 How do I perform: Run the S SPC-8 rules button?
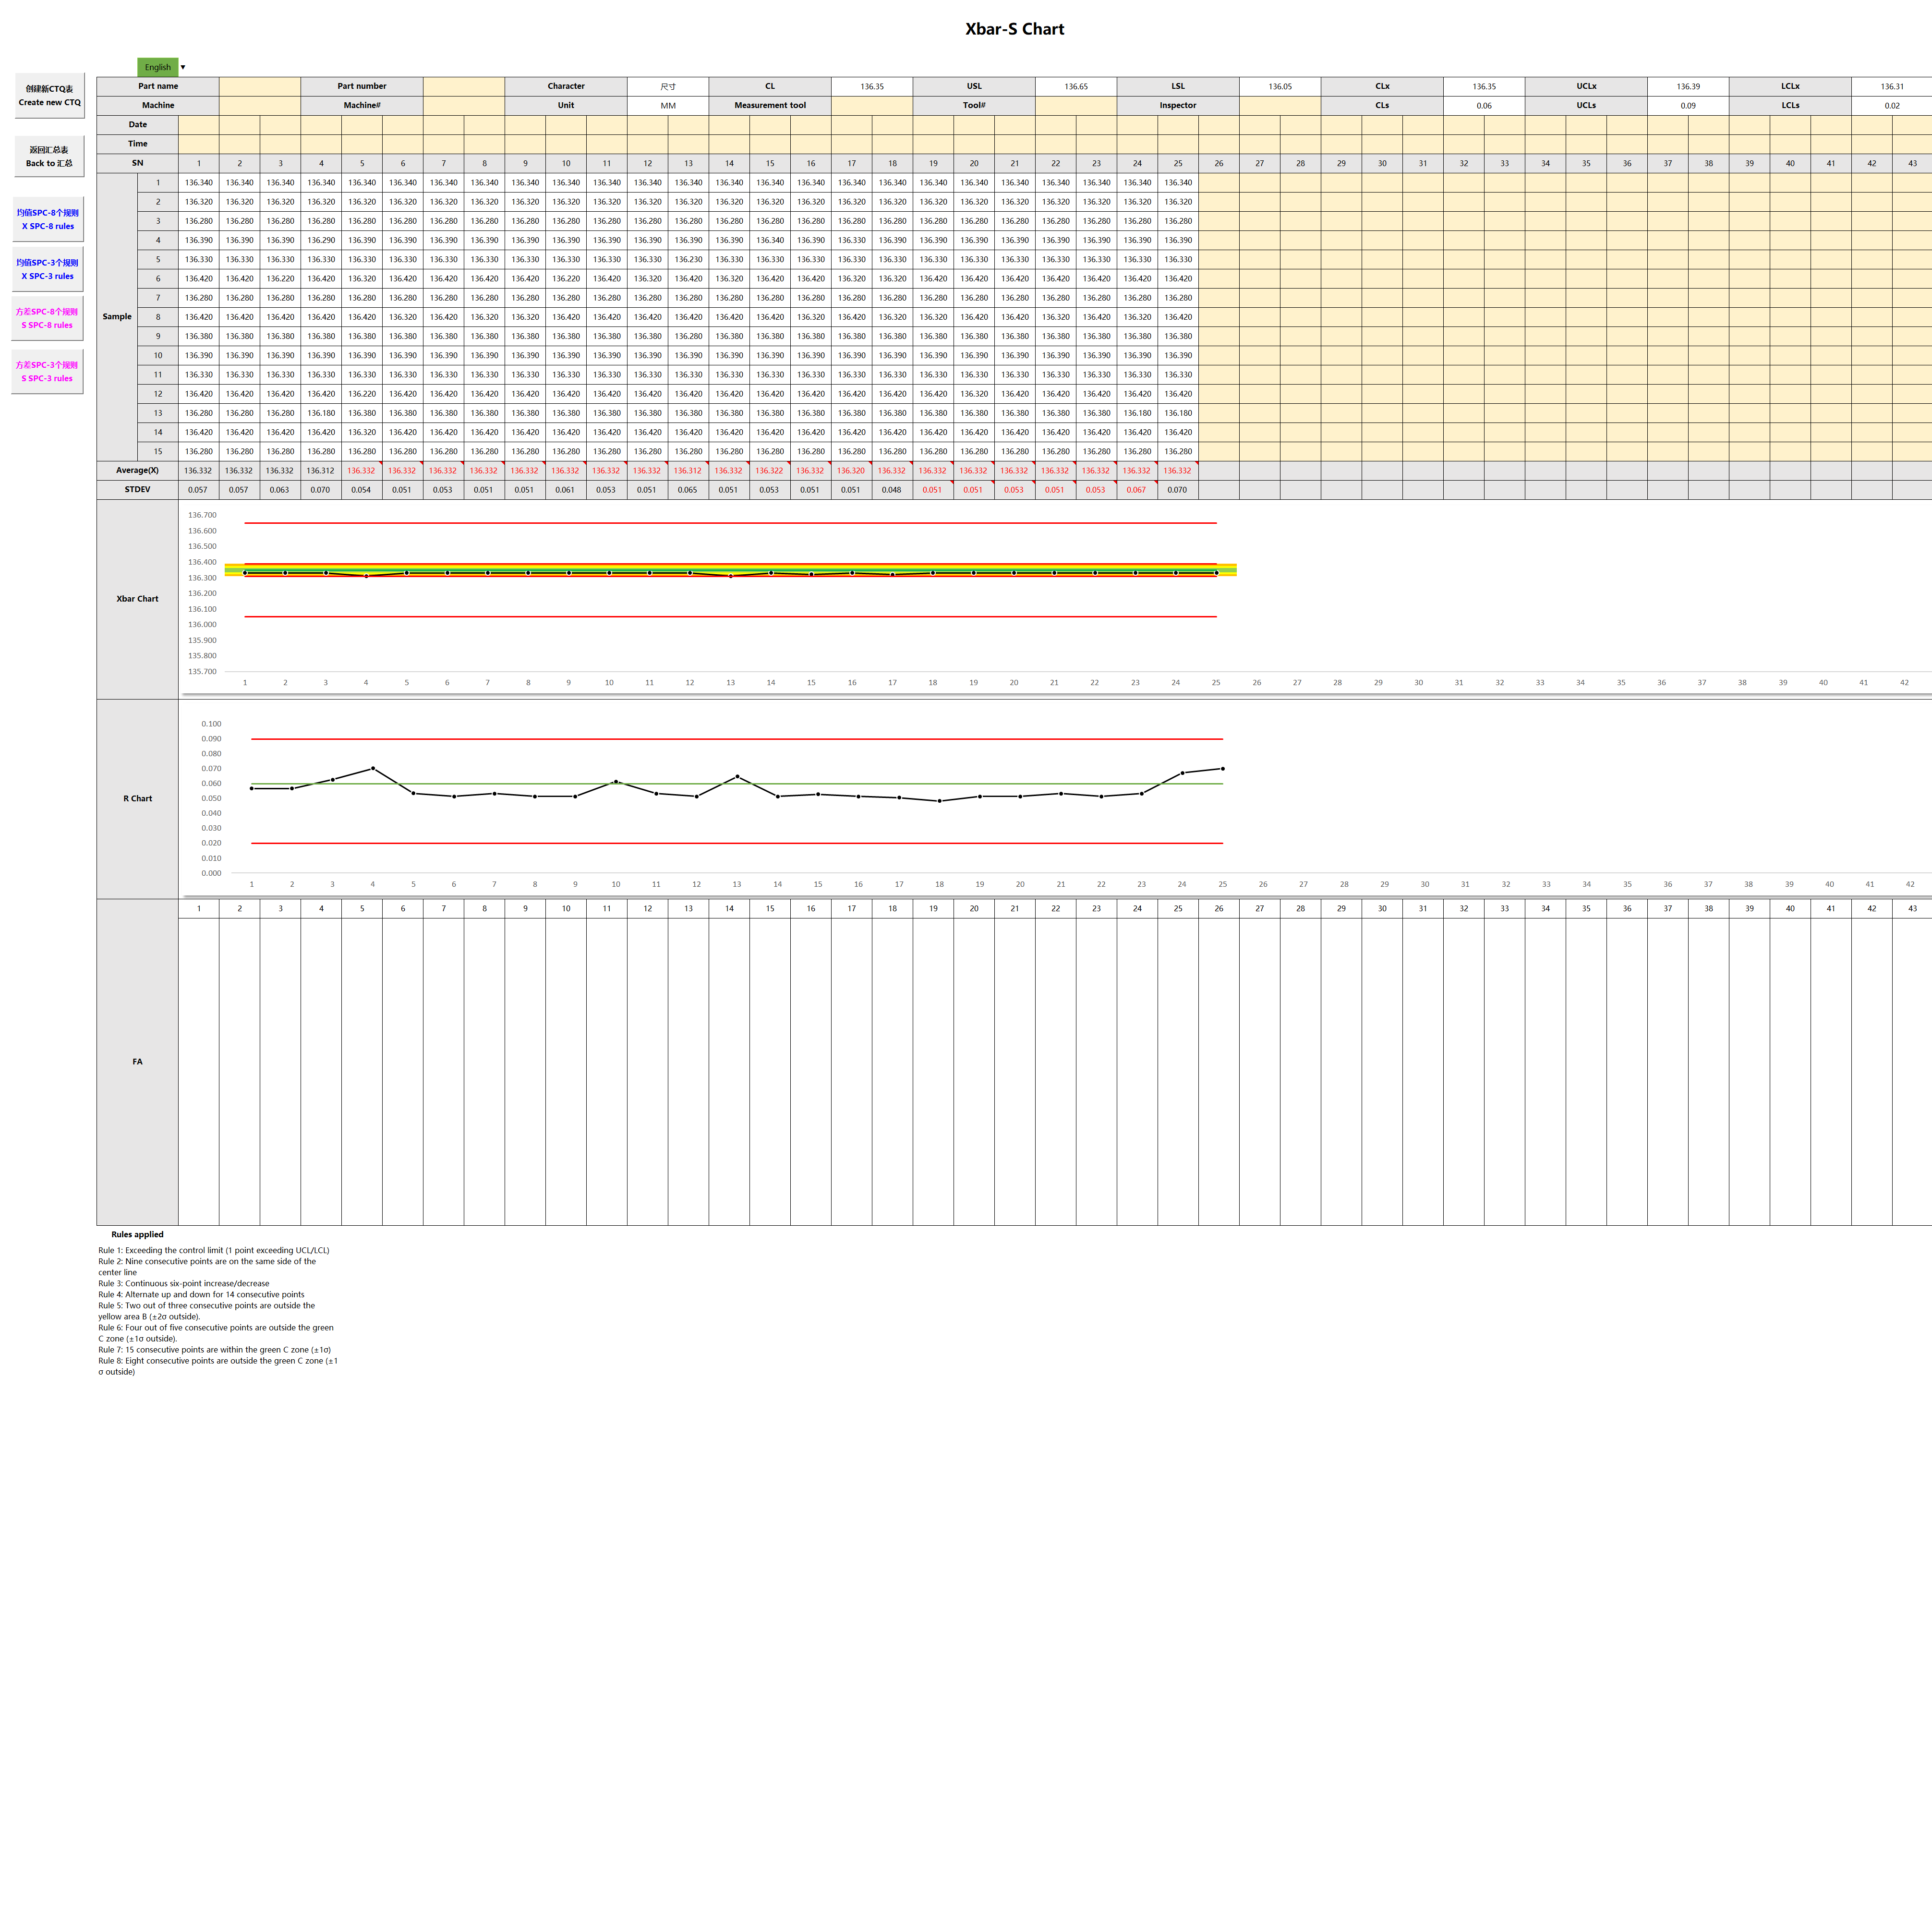pyautogui.click(x=47, y=318)
